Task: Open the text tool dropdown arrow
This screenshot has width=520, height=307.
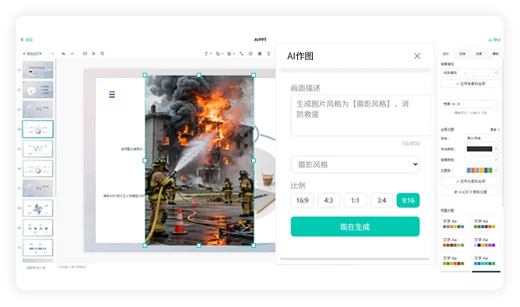Action: (x=211, y=53)
